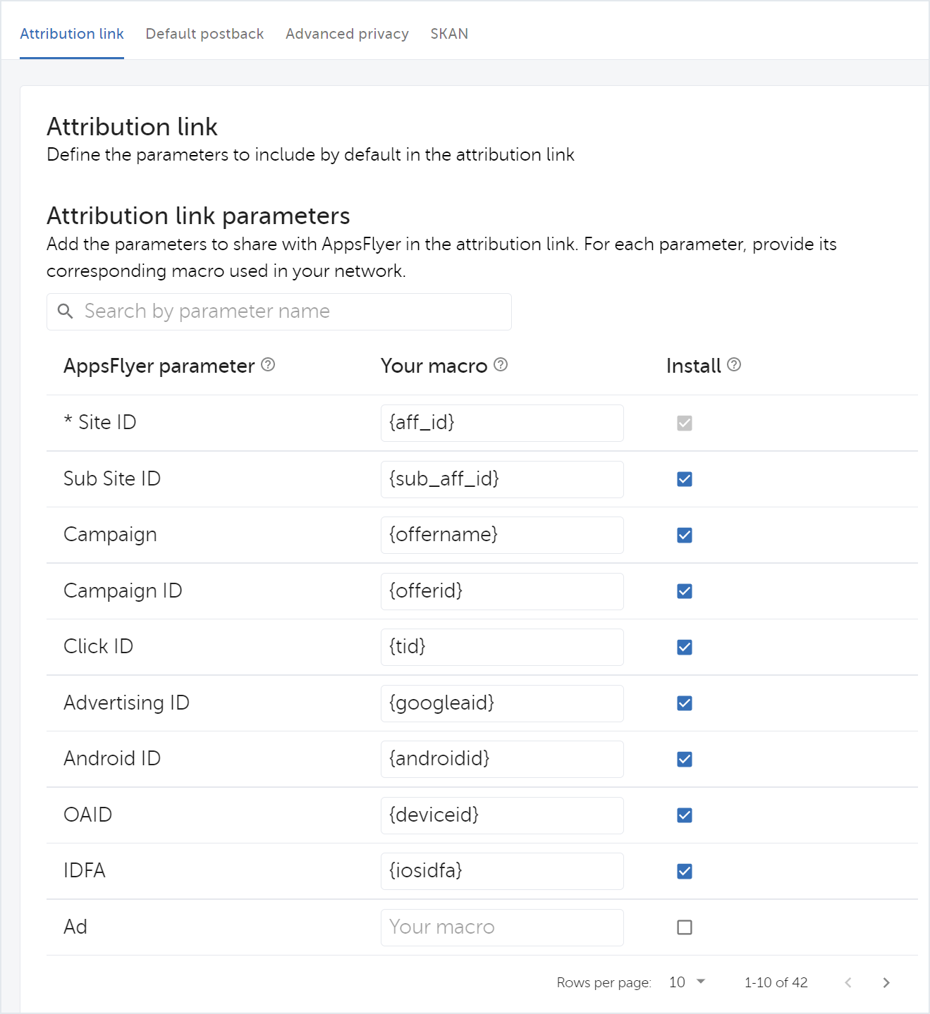
Task: Enable Install checkbox for Ad parameter
Action: [x=684, y=927]
